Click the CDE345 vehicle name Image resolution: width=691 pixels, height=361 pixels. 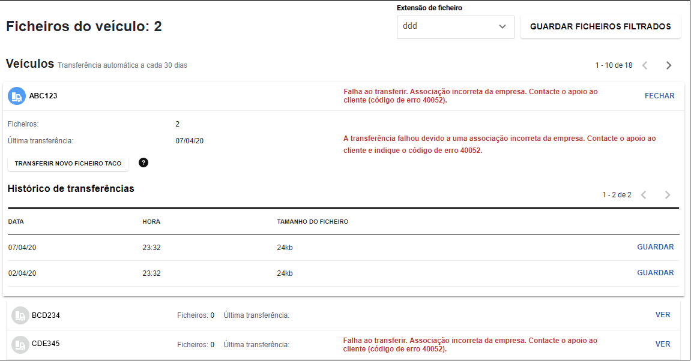(x=46, y=344)
